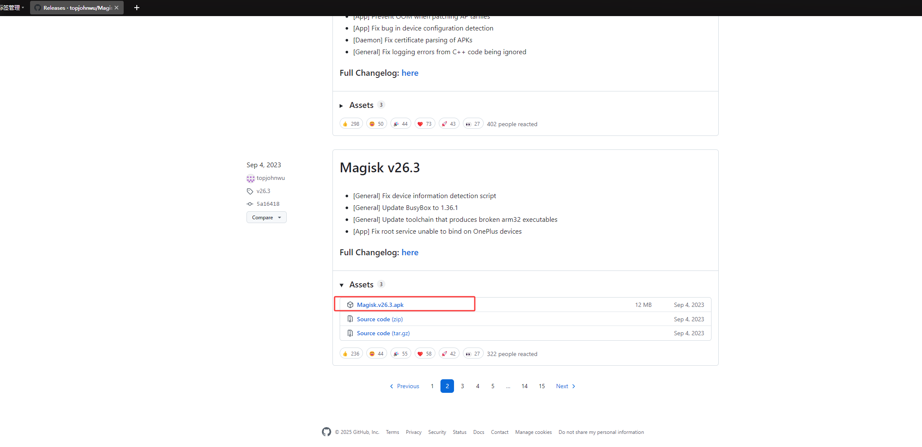Toggle eyes reaction in the 402-people row
Viewport: 922px width, 447px height.
click(x=473, y=124)
